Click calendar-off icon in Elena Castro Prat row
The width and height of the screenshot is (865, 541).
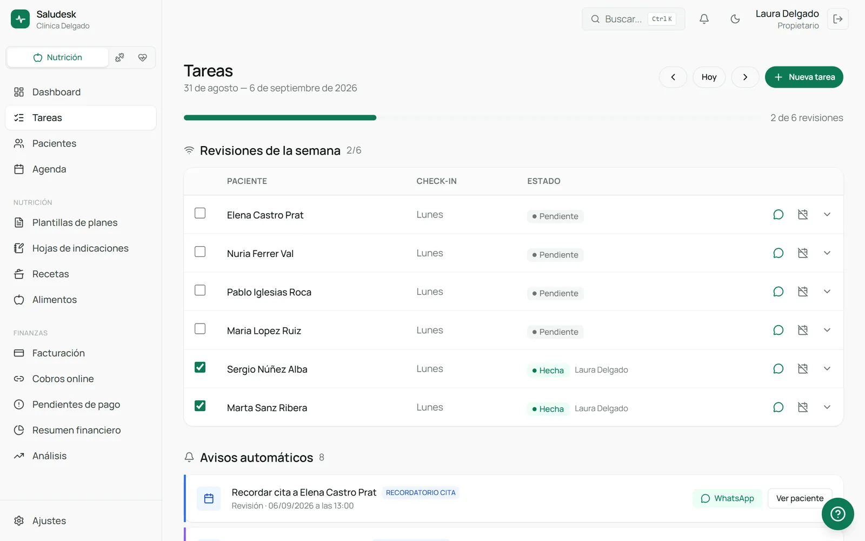click(x=803, y=215)
